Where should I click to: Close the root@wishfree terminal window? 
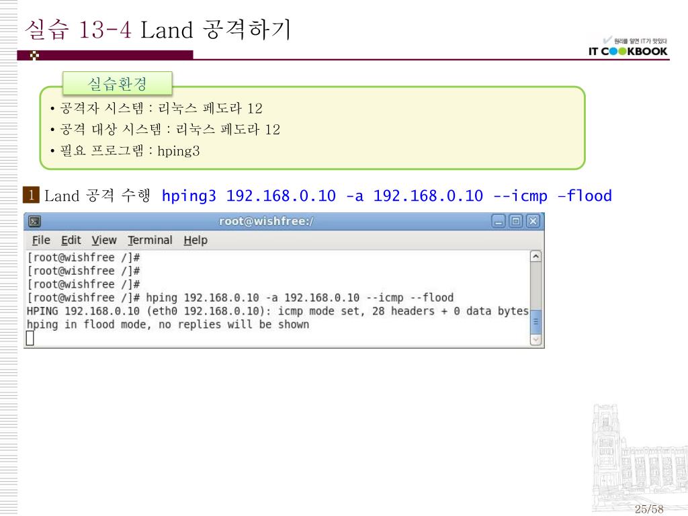533,220
